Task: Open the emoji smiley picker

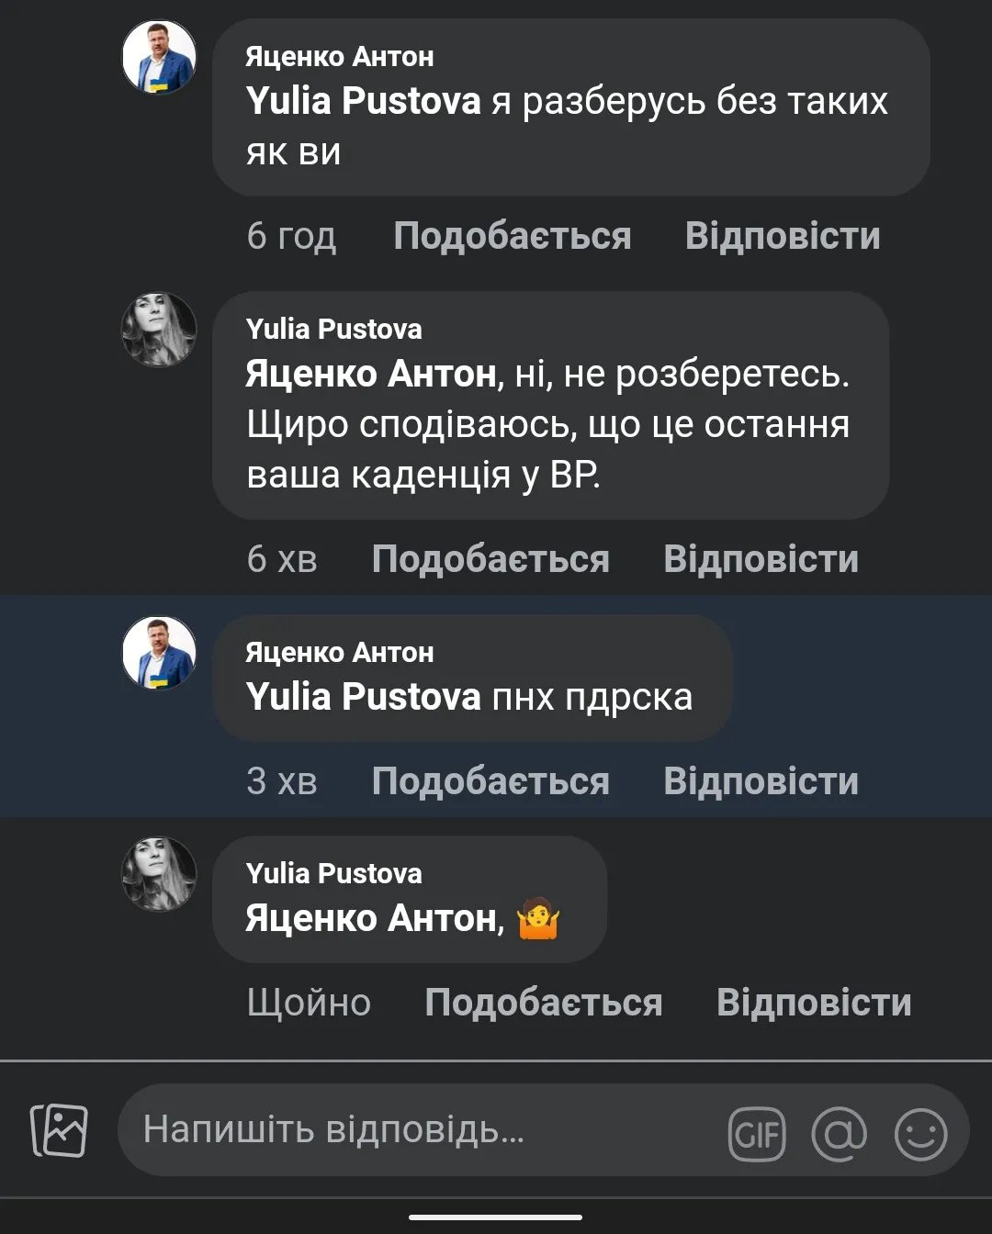Action: pyautogui.click(x=920, y=1133)
